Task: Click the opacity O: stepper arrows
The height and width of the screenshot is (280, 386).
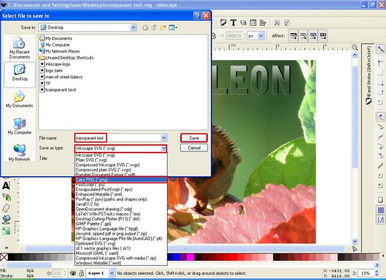Action: (65, 273)
